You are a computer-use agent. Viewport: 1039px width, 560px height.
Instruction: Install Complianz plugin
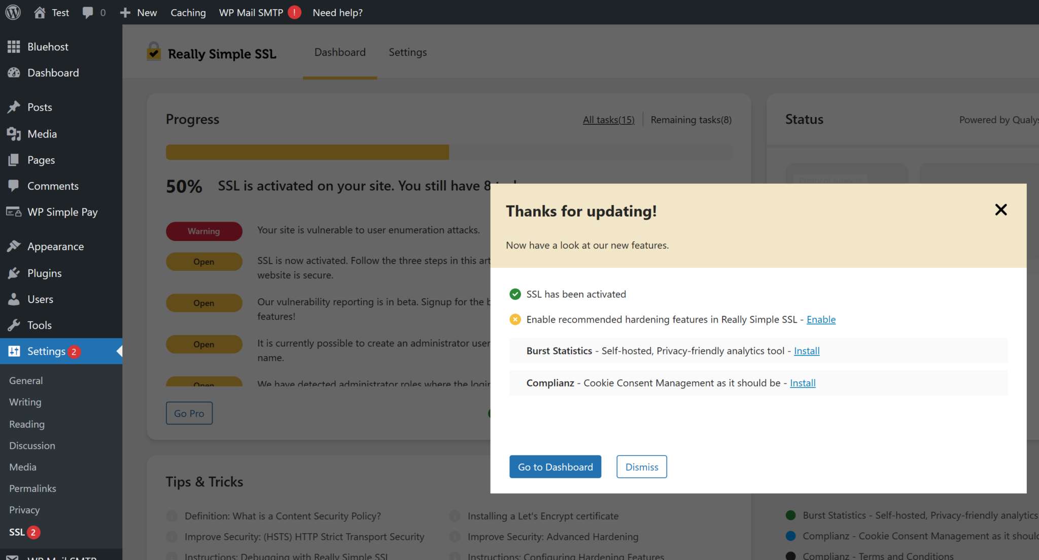click(x=803, y=383)
